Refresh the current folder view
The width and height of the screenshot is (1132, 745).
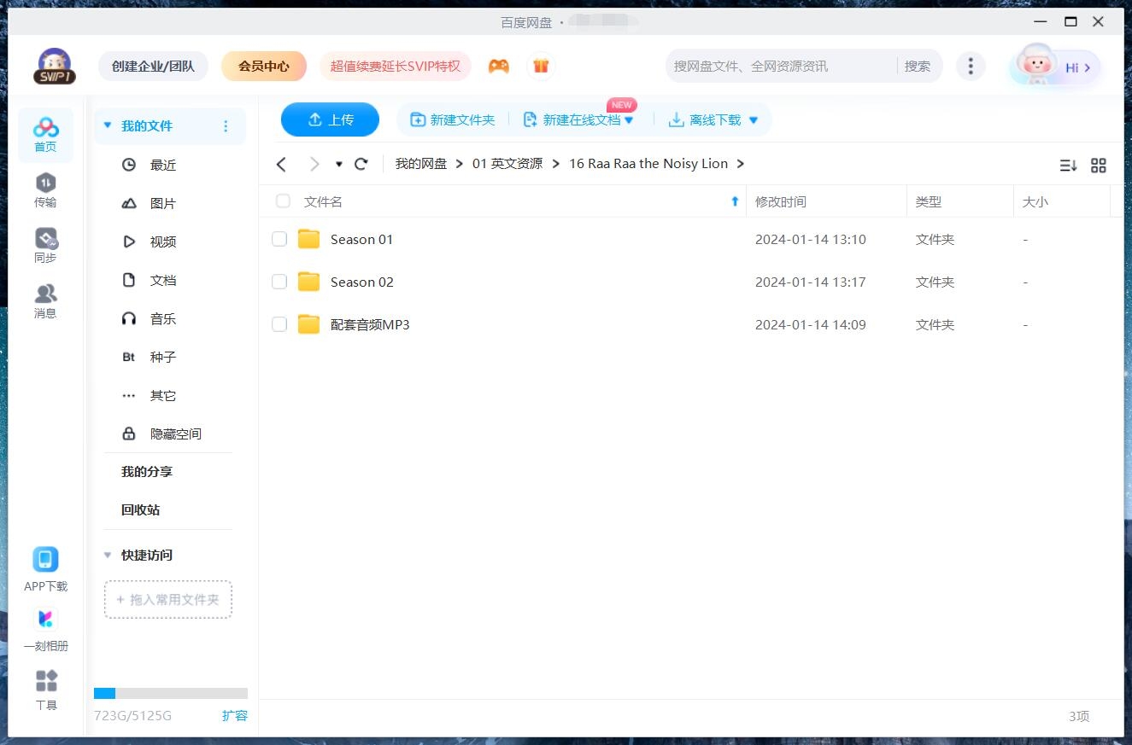[361, 164]
